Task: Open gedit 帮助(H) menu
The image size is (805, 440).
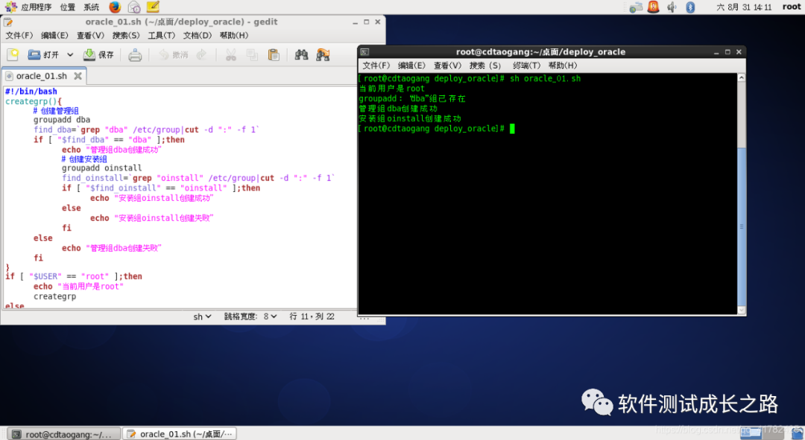Action: point(233,36)
